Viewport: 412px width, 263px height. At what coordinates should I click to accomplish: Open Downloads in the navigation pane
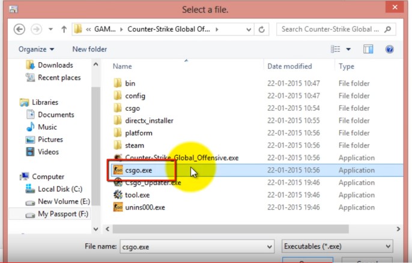tap(49, 65)
